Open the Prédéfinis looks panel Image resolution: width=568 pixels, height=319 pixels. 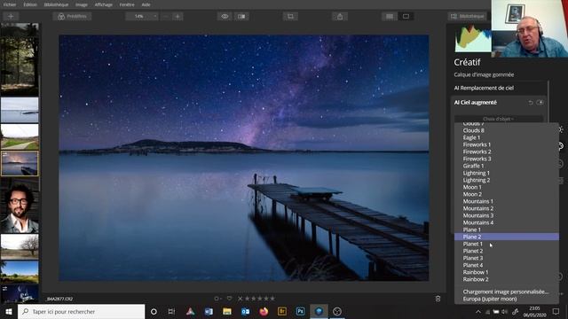(x=72, y=16)
